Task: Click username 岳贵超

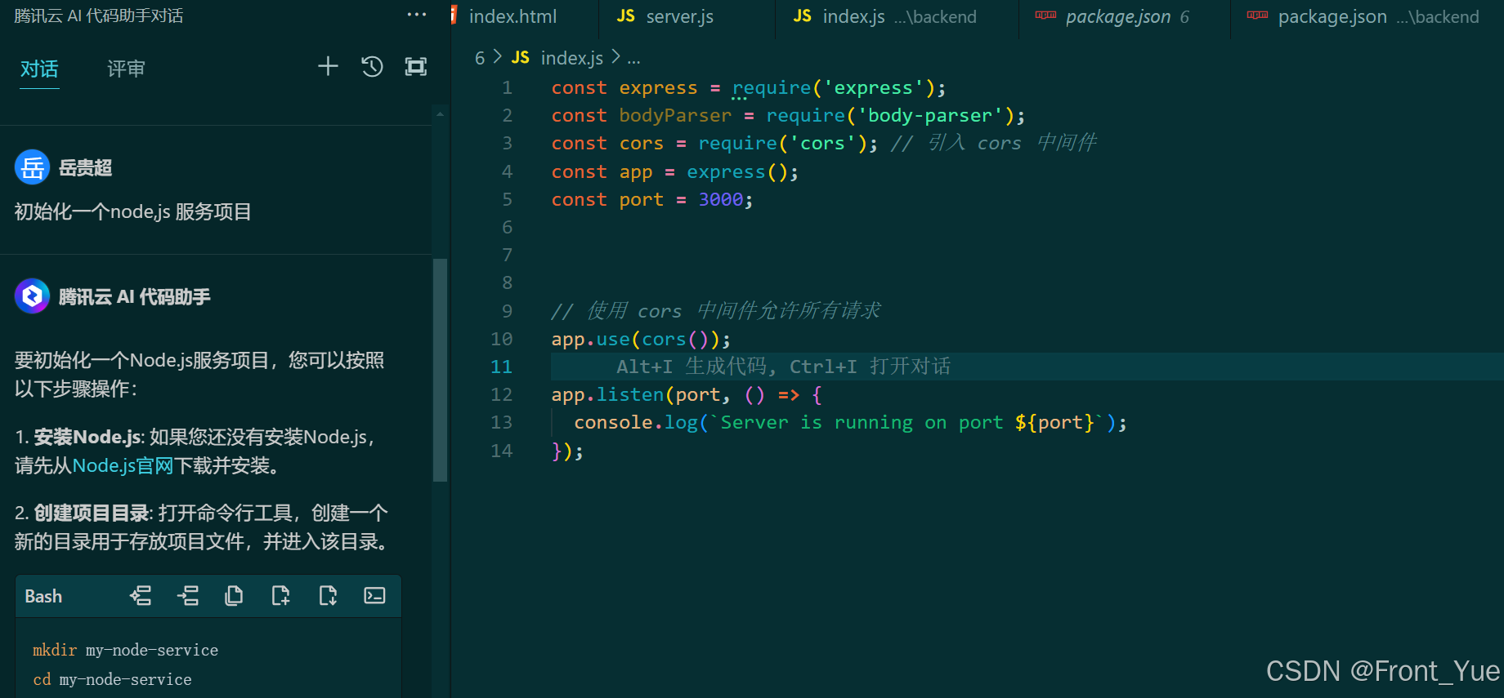Action: coord(85,167)
